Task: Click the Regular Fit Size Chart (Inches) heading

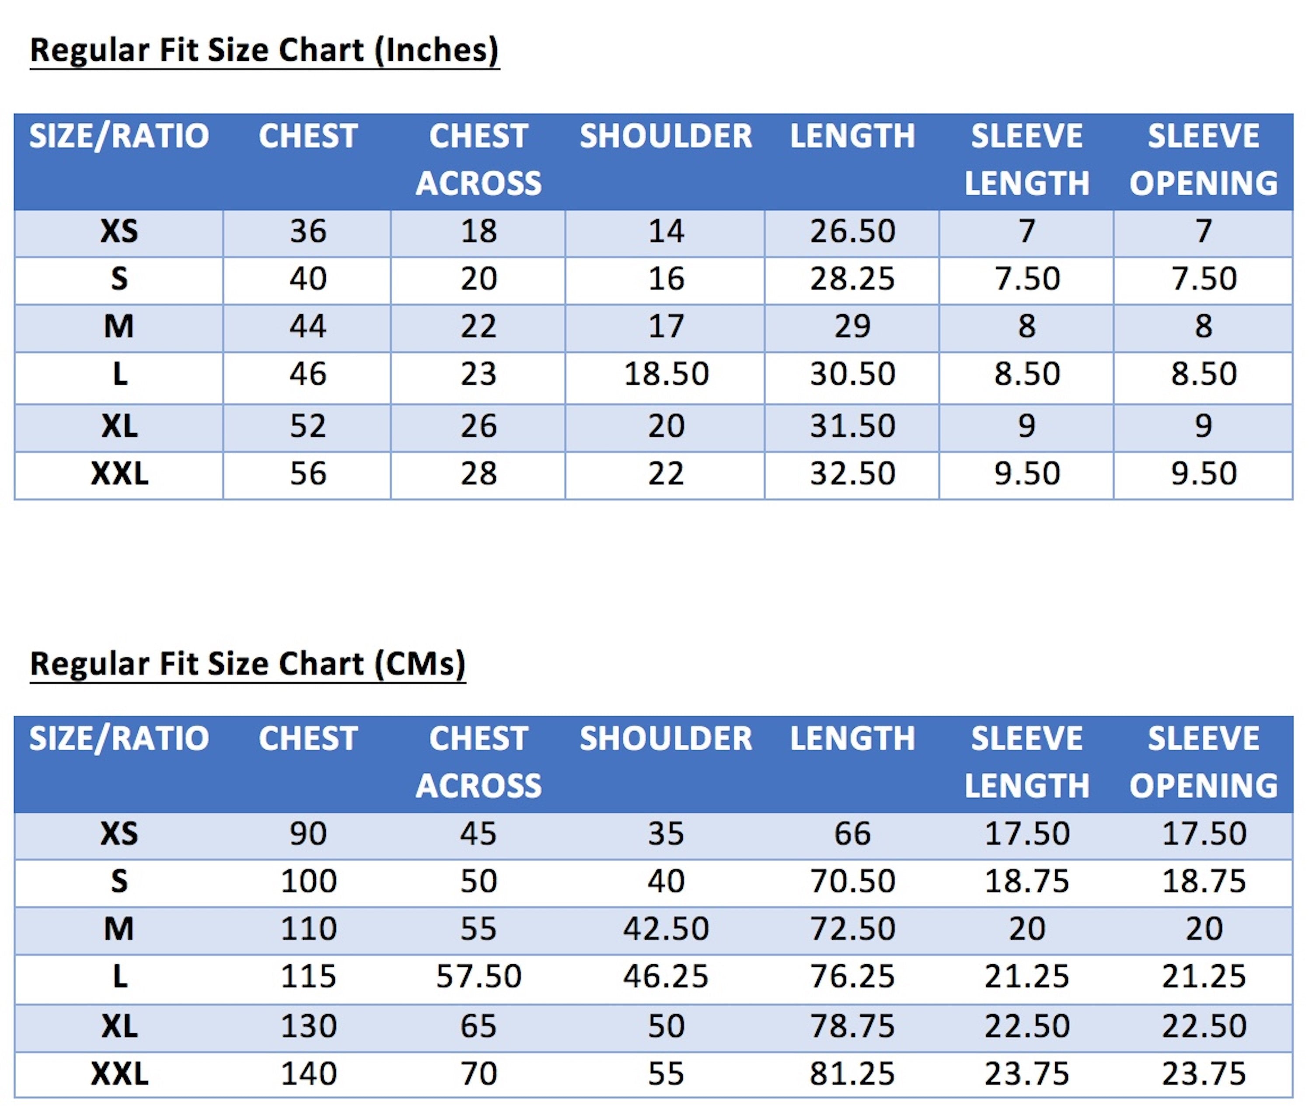Action: pyautogui.click(x=265, y=51)
